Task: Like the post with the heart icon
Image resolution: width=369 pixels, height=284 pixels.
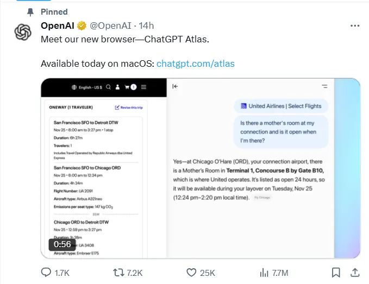Action: coord(191,272)
